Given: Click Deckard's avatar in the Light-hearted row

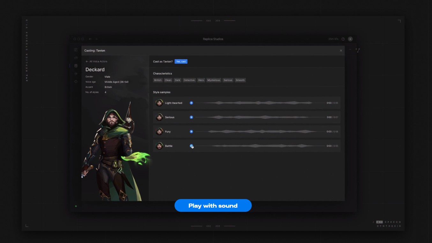Looking at the screenshot, I should pos(159,103).
